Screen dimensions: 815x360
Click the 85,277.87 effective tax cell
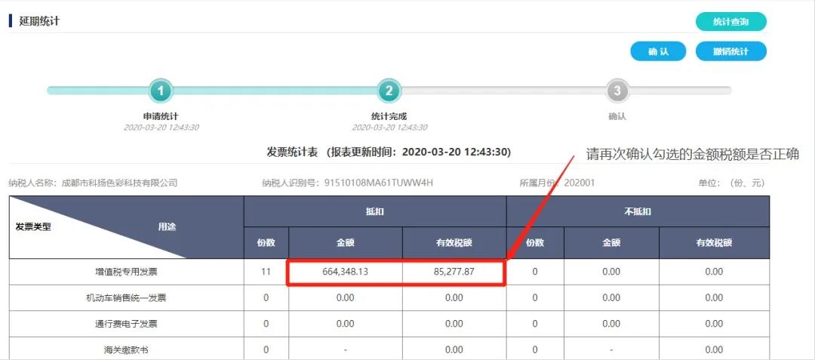454,272
